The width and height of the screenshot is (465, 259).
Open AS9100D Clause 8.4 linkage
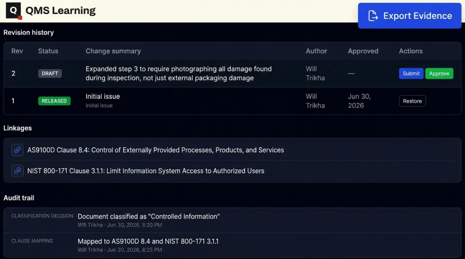pos(155,150)
